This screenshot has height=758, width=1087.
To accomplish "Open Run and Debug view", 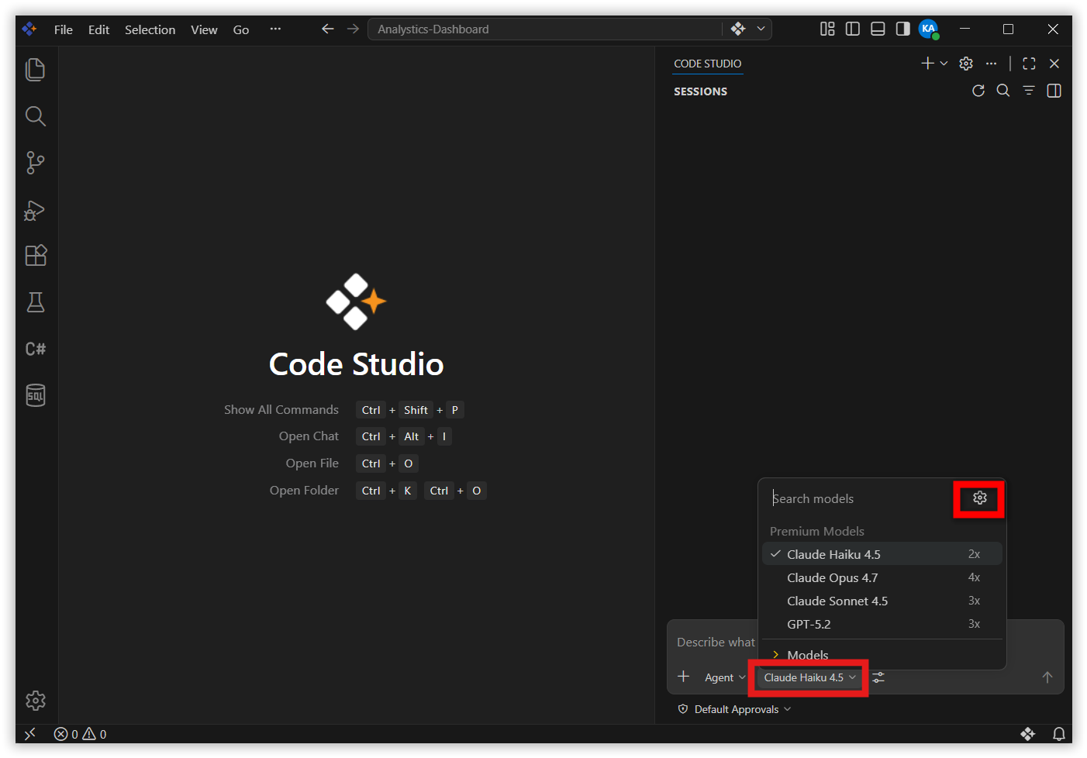I will [36, 210].
